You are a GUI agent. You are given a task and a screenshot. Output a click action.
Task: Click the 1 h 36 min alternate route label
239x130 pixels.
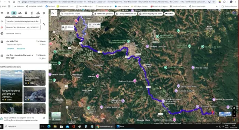(94, 25)
